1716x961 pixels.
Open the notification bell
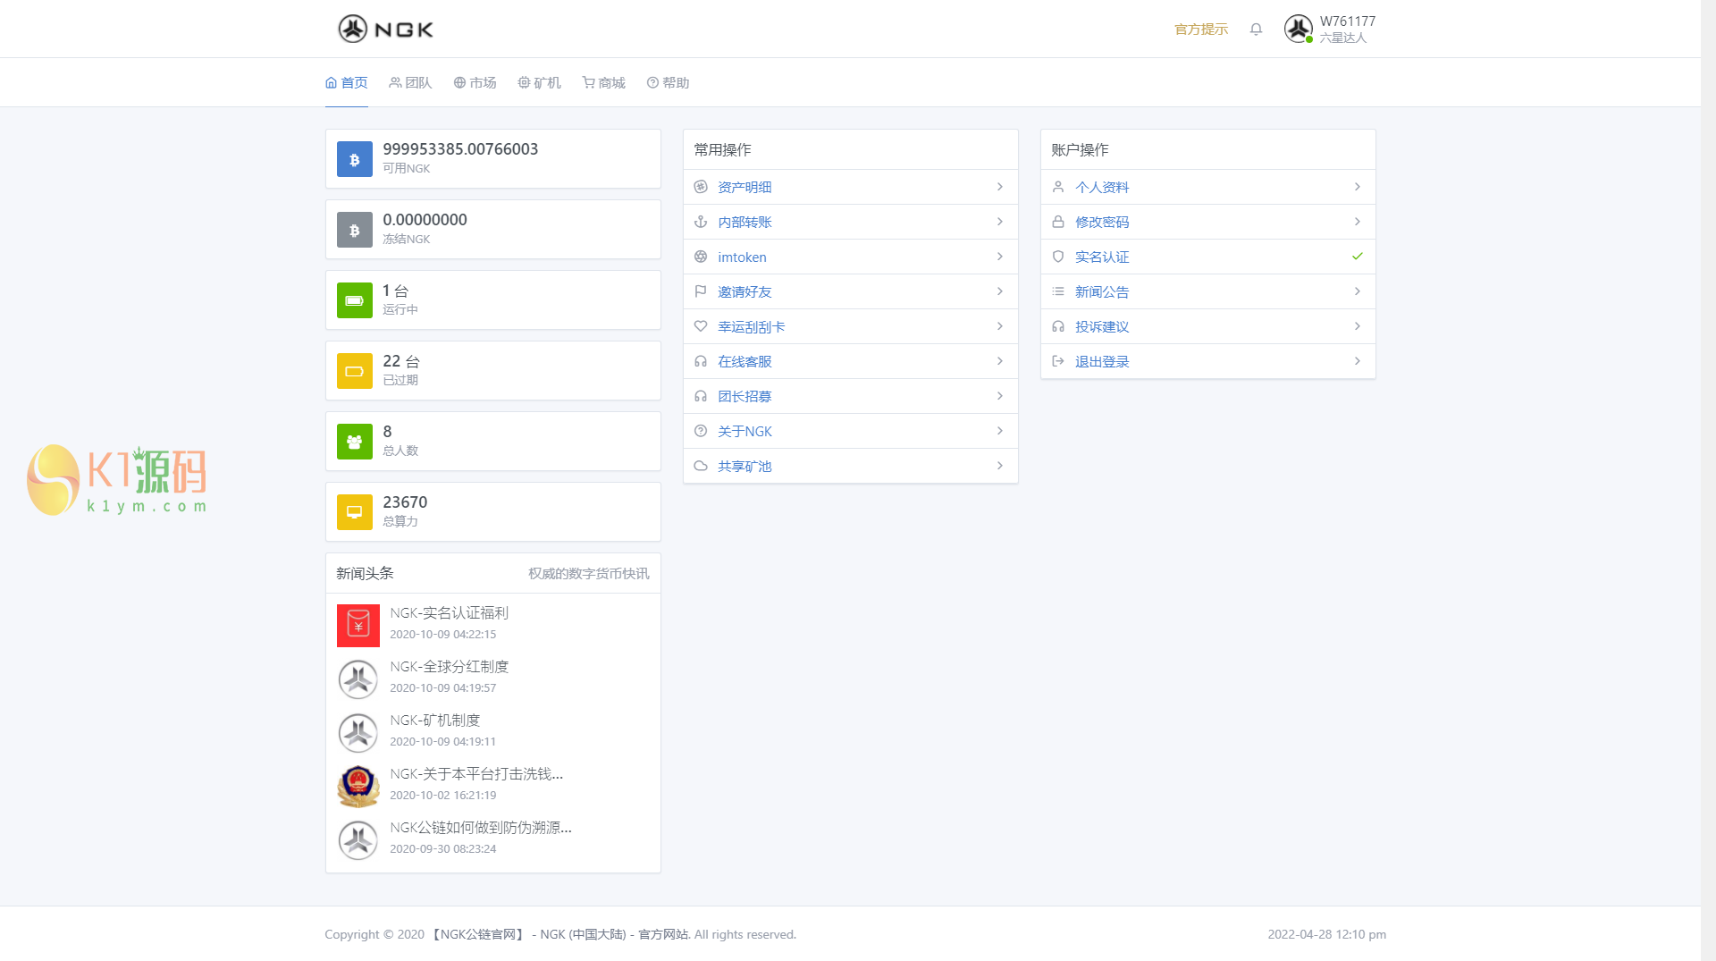1256,30
